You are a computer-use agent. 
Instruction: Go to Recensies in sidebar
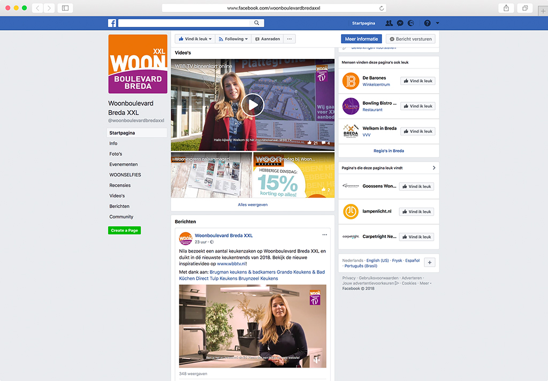point(120,185)
